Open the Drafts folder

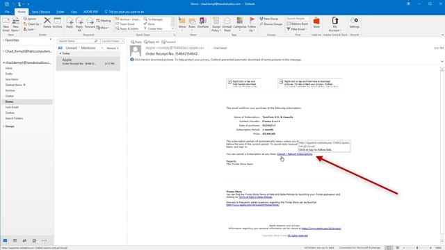point(9,74)
